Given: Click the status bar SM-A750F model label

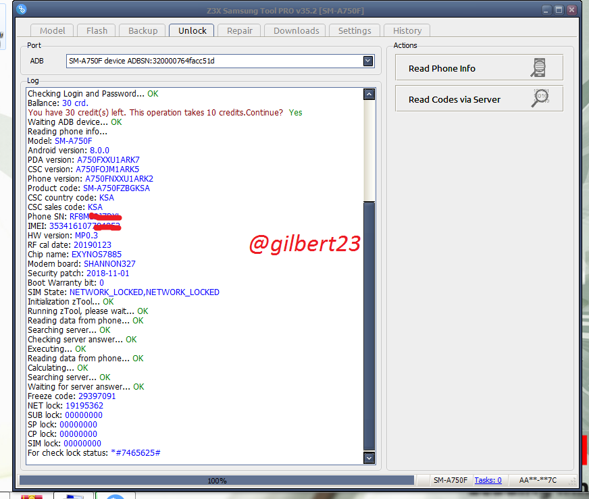Looking at the screenshot, I should click(450, 480).
